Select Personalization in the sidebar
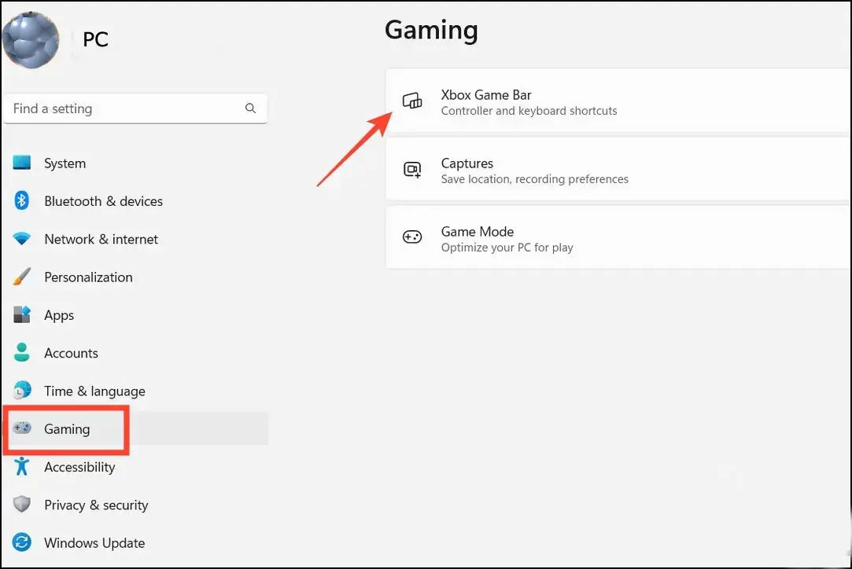This screenshot has width=852, height=569. click(135, 277)
